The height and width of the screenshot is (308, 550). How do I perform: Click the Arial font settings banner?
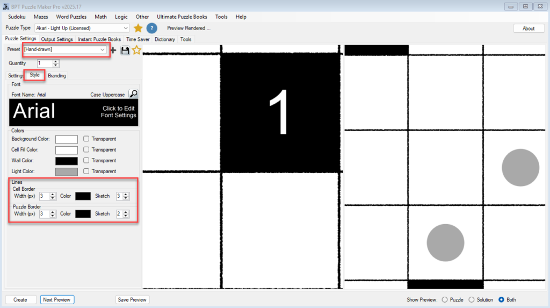coord(74,111)
